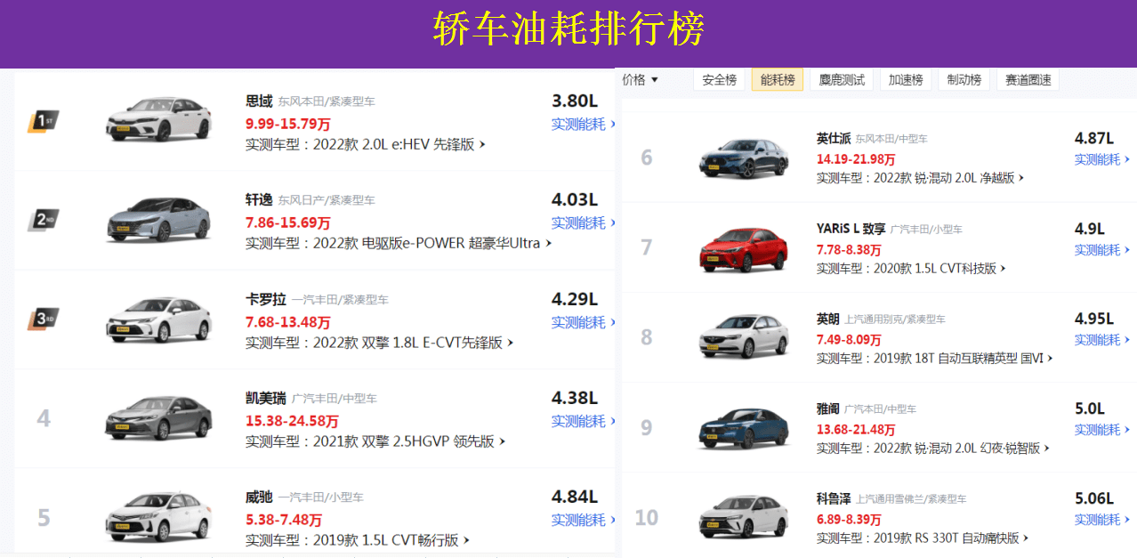This screenshot has width=1137, height=558.
Task: Click the price 6.89-8.39万
Action: tap(849, 519)
